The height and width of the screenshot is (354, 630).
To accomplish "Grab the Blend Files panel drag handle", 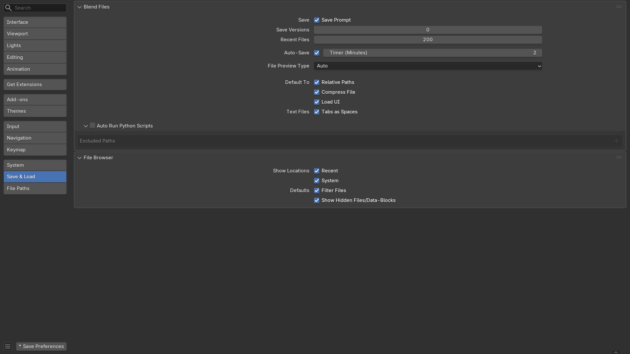I will [619, 7].
